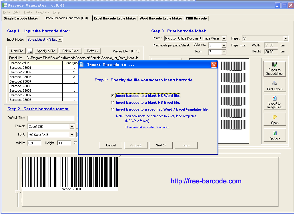Image resolution: width=295 pixels, height=214 pixels.
Task: Click the Export to Spreadsheet button icon
Action: click(x=275, y=65)
